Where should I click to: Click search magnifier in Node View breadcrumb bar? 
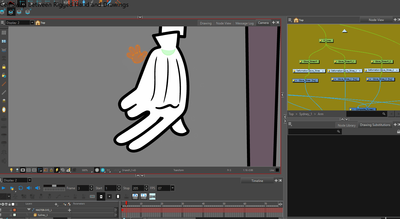coord(384,114)
